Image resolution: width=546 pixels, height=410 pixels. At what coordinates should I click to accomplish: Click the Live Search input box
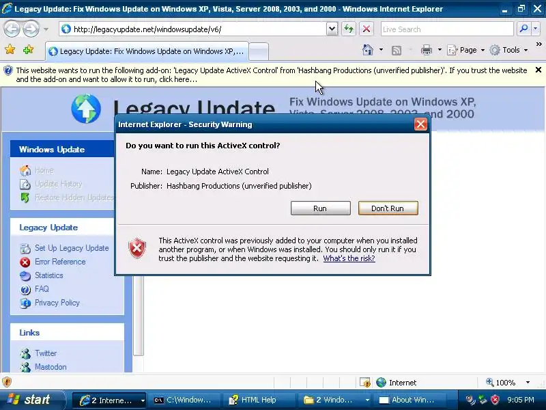[447, 29]
